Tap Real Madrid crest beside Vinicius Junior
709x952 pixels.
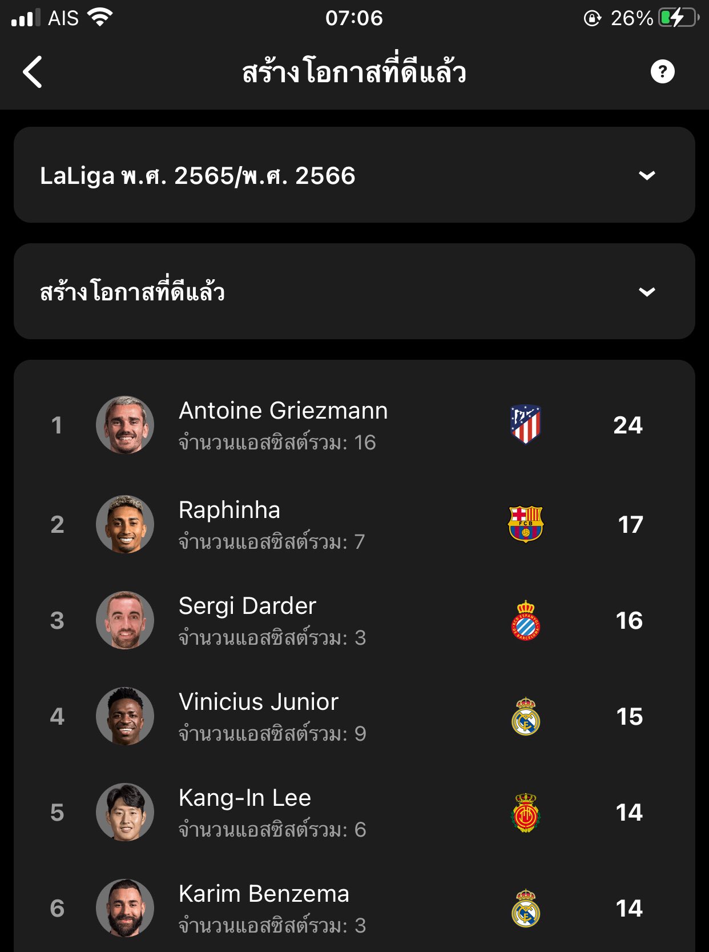(x=525, y=716)
